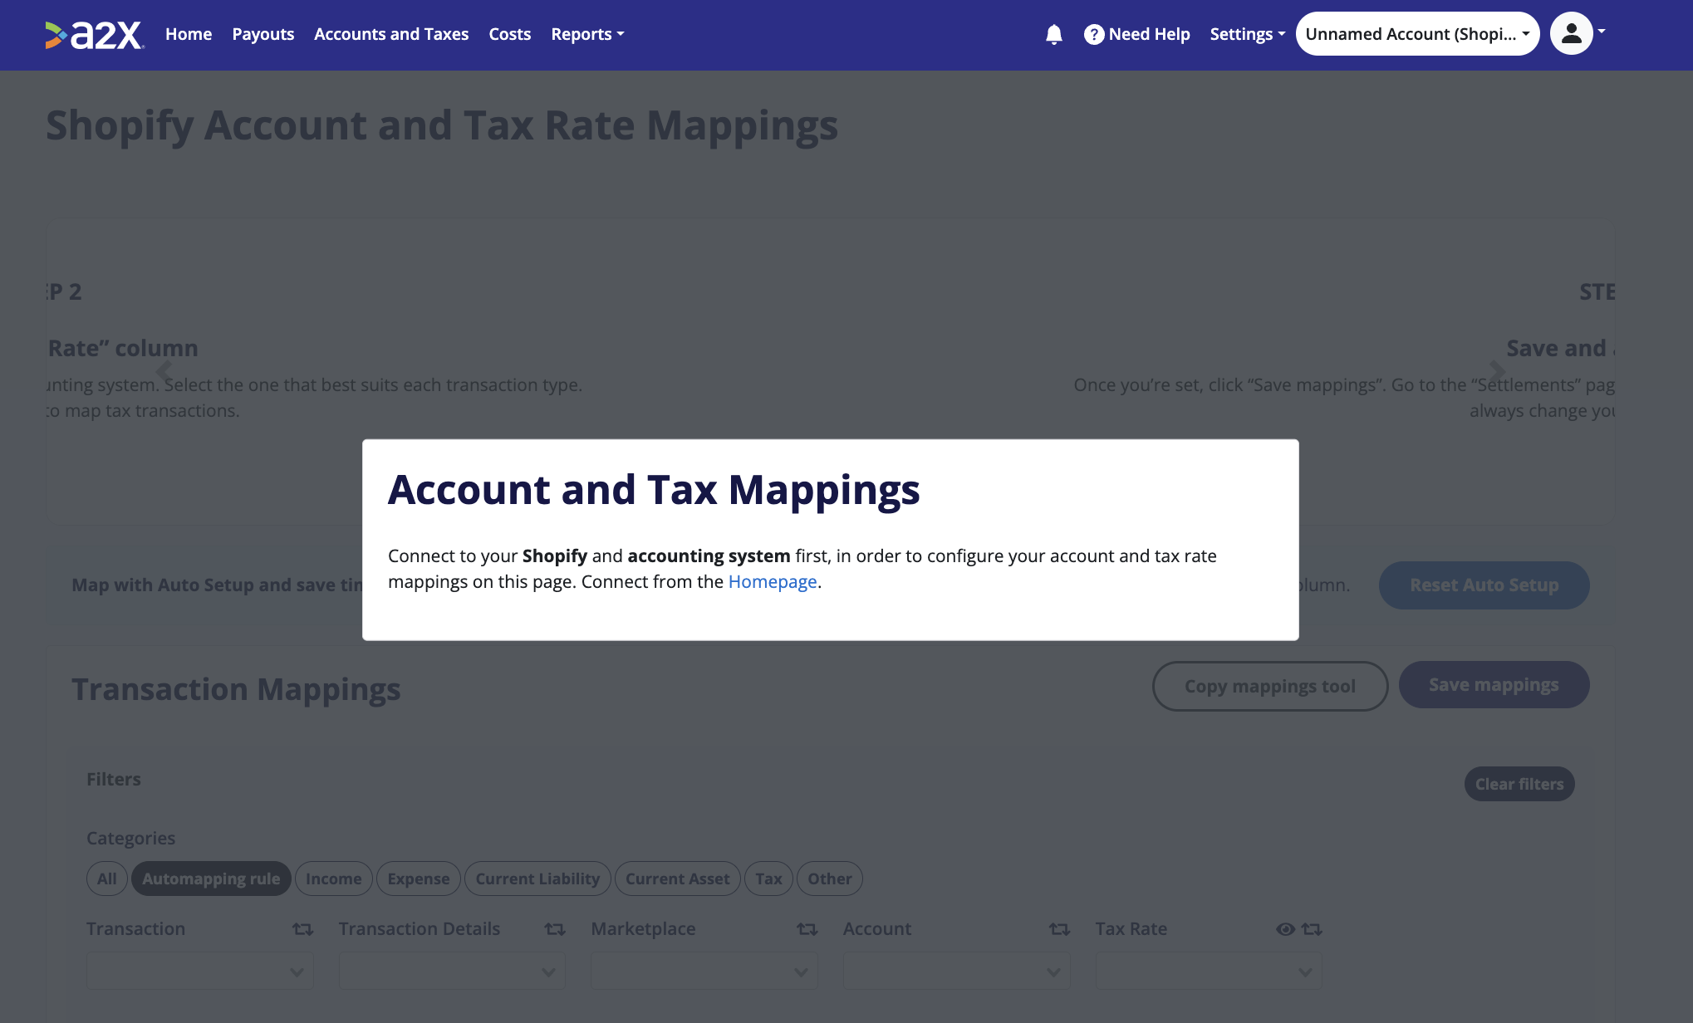Viewport: 1693px width, 1023px height.
Task: Open the Marketplace filter dropdown
Action: (x=704, y=972)
